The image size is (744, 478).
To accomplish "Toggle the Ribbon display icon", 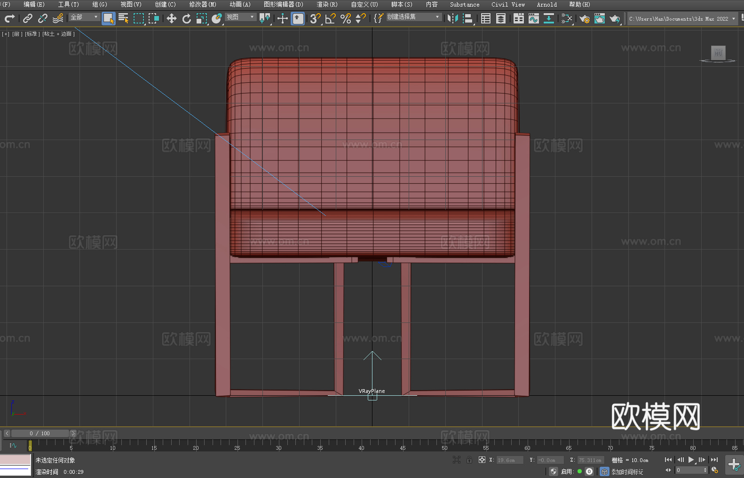I will pos(519,18).
